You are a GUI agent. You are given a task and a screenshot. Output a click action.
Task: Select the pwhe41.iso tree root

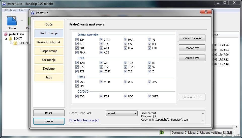[x=16, y=34]
